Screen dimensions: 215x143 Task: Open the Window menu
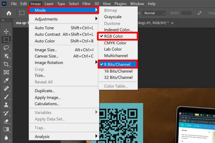point(137,4)
